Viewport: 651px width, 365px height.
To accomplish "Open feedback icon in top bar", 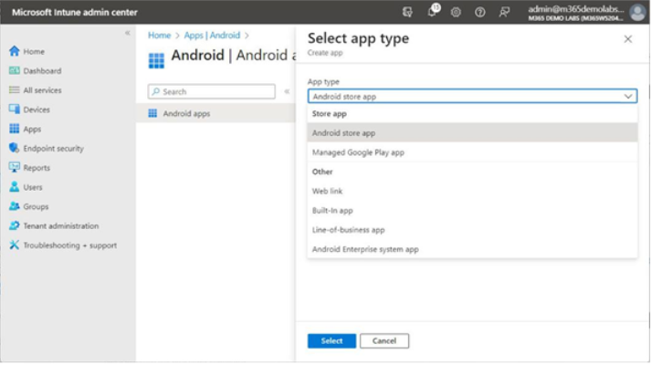I will point(504,12).
